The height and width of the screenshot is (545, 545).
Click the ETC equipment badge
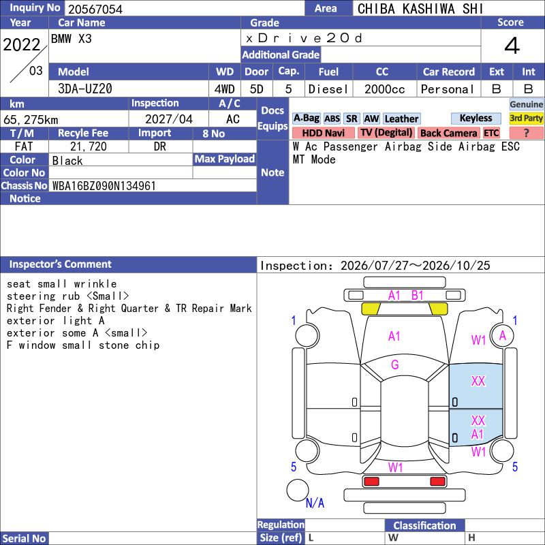point(491,133)
